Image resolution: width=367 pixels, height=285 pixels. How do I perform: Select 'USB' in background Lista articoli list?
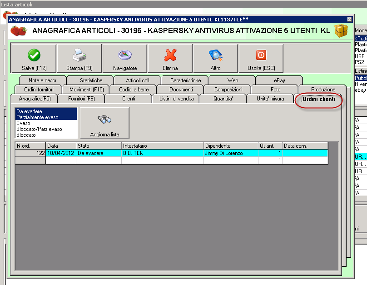pos(361,56)
